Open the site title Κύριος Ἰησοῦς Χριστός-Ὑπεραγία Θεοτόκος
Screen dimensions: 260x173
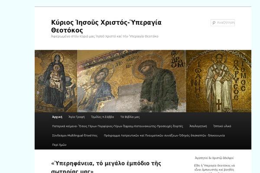(106, 26)
